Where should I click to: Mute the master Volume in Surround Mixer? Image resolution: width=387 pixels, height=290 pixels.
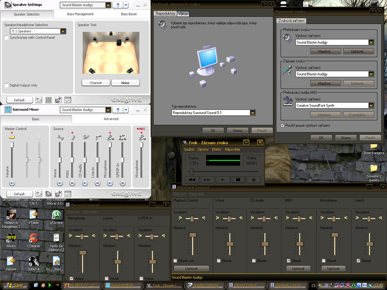[x=12, y=183]
